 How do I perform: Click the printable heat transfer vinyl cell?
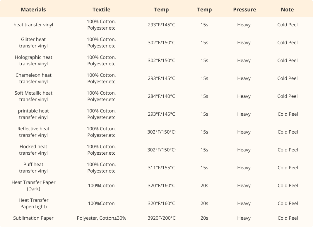(33, 114)
